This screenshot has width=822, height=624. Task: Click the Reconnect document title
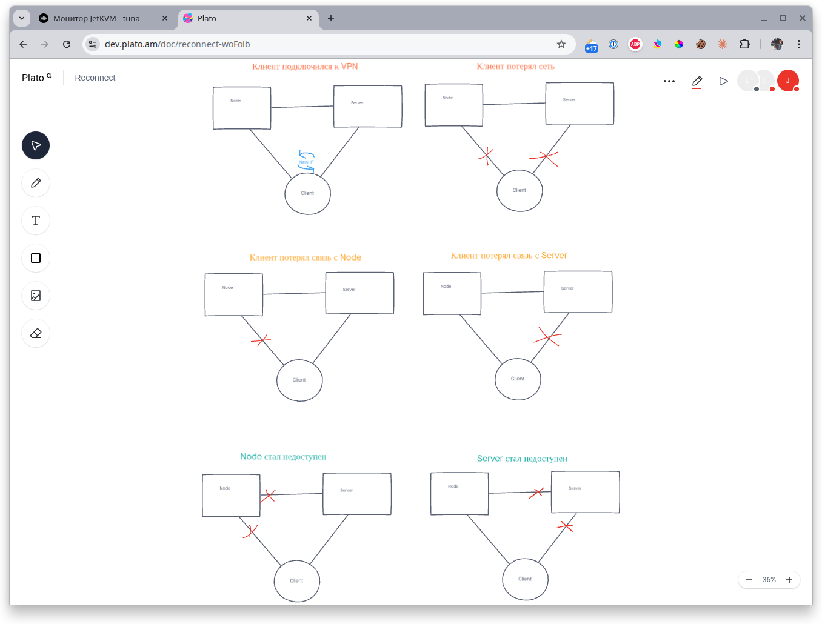[x=95, y=78]
